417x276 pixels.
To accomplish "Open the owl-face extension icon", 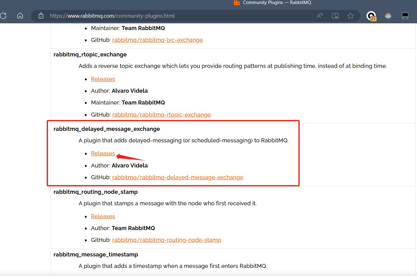I will 388,16.
